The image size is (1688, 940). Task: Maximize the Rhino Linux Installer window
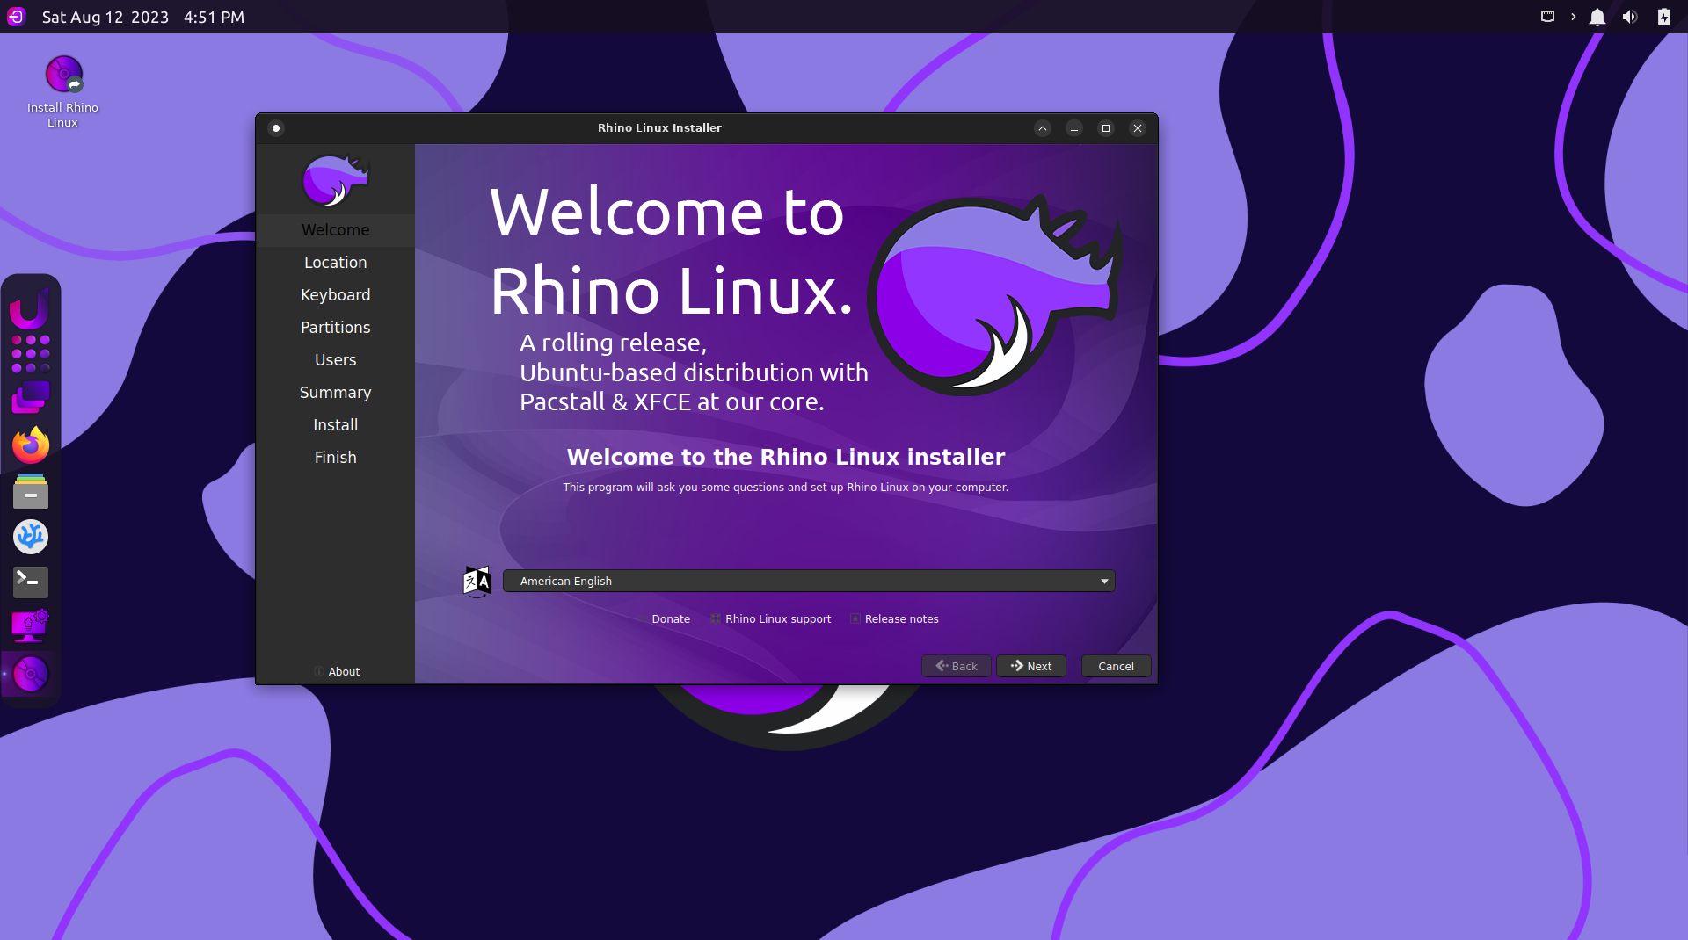tap(1106, 128)
